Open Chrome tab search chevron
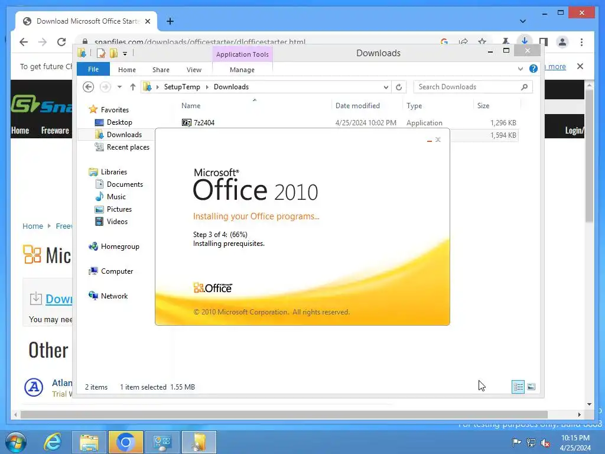 [x=523, y=21]
